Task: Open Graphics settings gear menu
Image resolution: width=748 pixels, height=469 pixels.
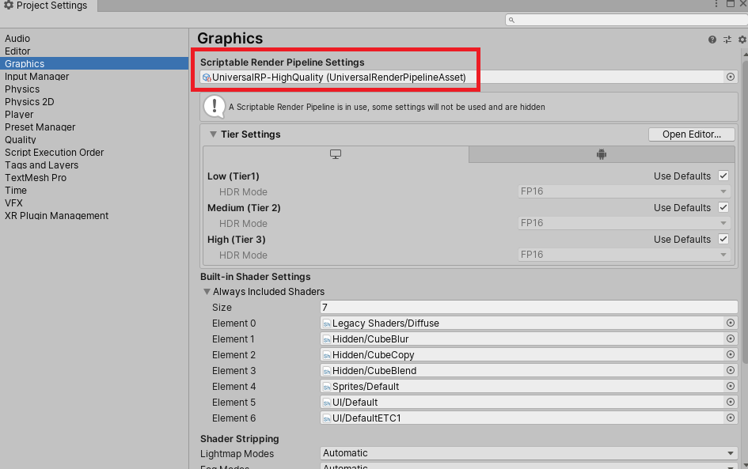Action: tap(742, 40)
